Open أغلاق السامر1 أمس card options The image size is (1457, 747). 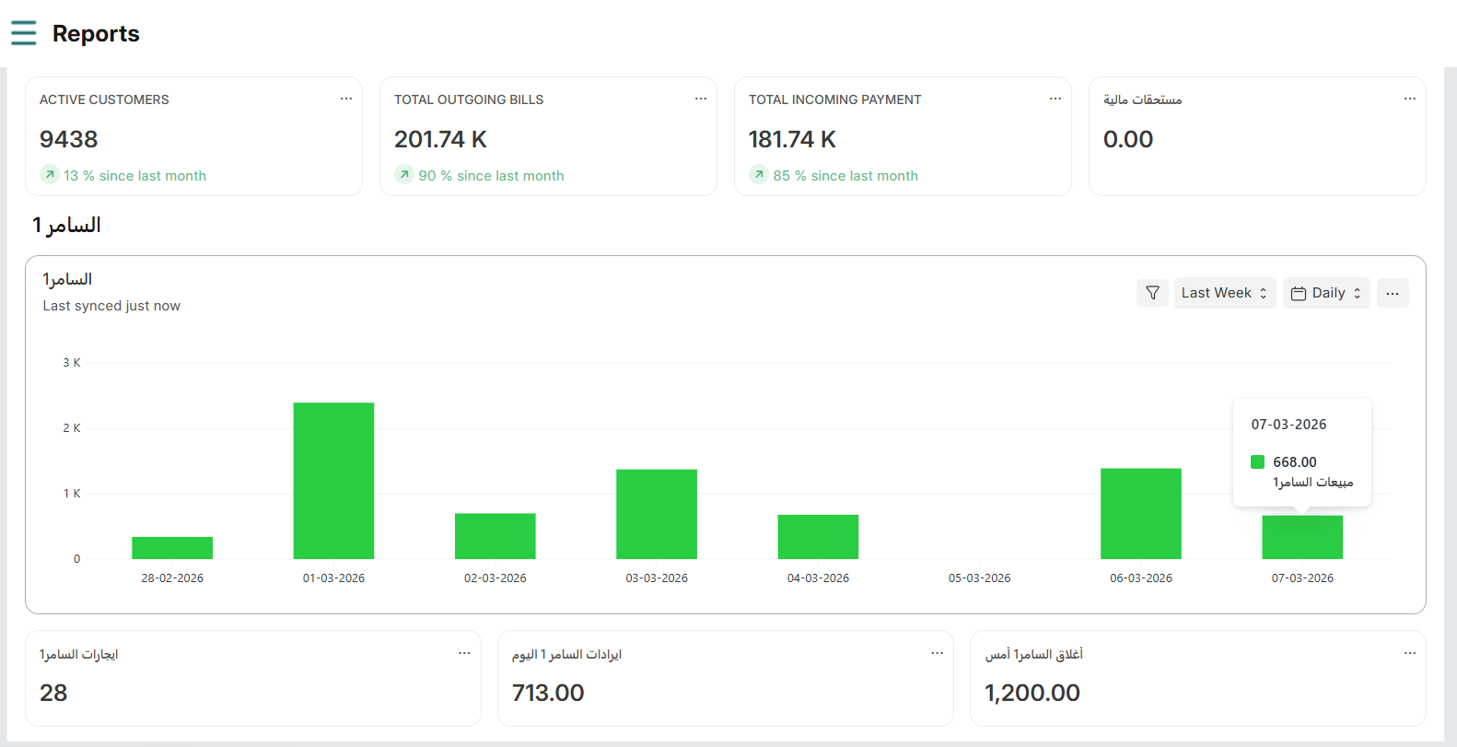pos(1410,653)
